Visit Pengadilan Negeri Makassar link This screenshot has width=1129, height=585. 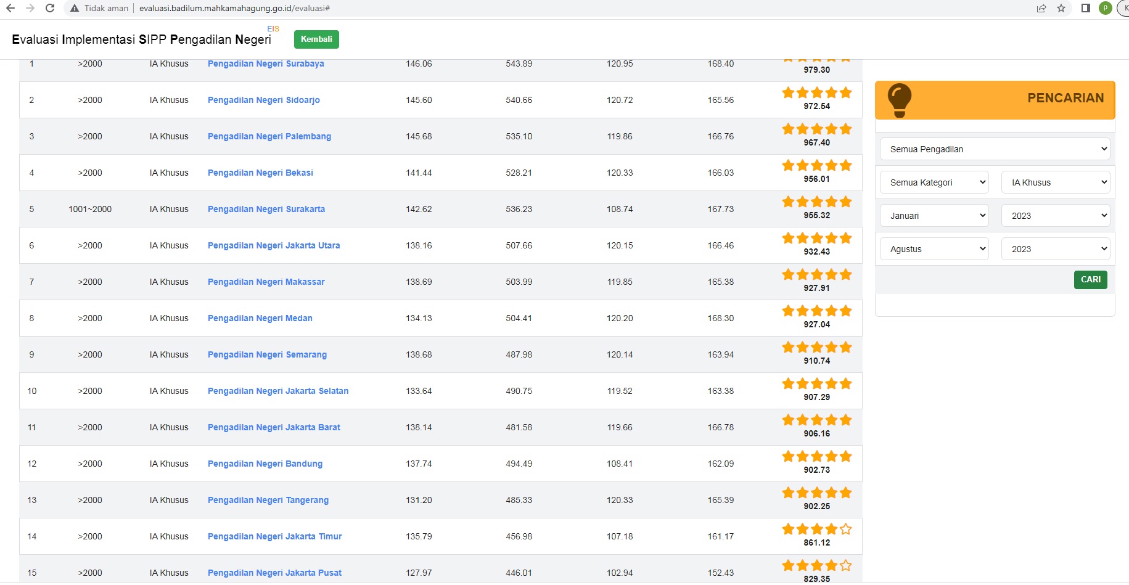pyautogui.click(x=266, y=282)
